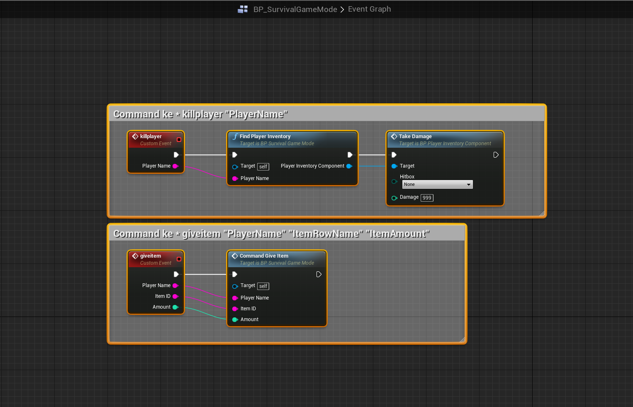633x407 pixels.
Task: Click the Take Damage node diamond icon
Action: pyautogui.click(x=394, y=136)
